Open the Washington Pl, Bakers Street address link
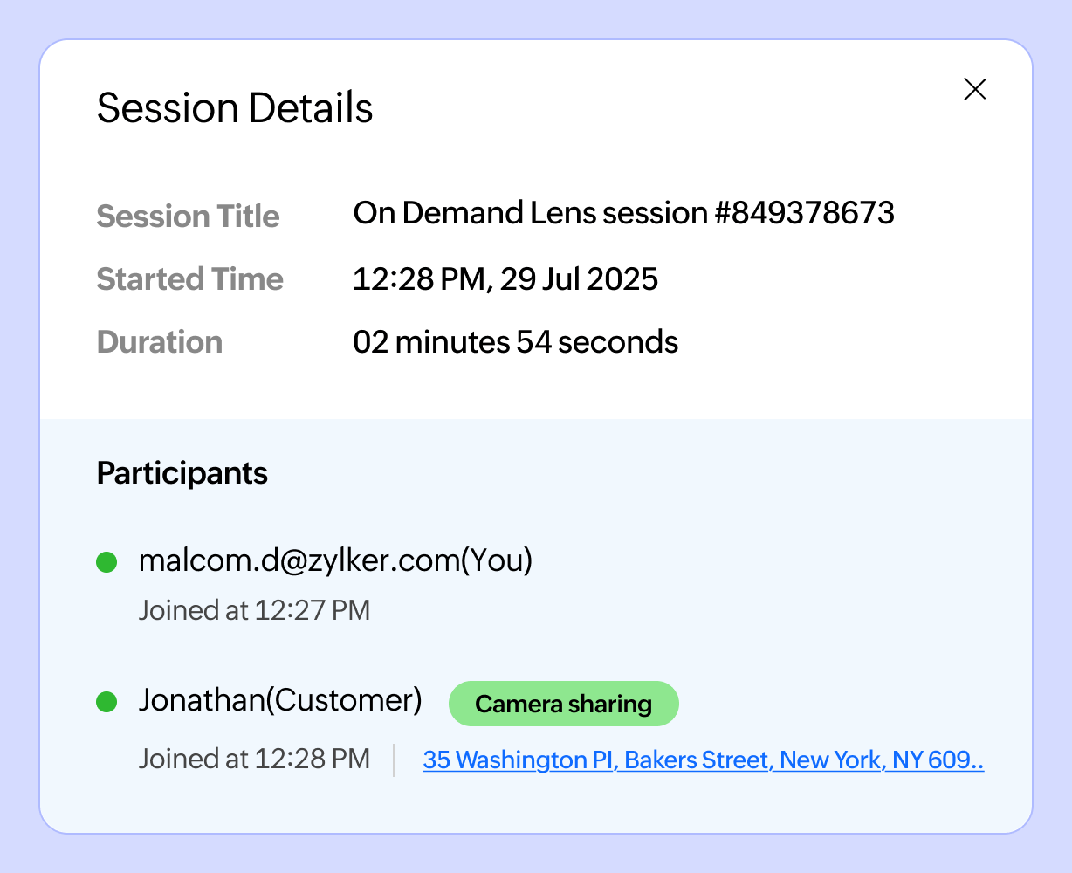 pos(703,760)
